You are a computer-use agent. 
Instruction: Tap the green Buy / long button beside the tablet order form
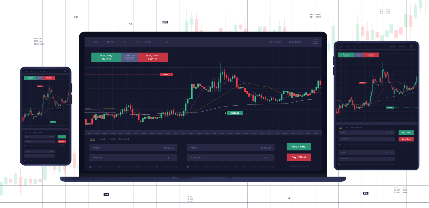tap(406, 132)
